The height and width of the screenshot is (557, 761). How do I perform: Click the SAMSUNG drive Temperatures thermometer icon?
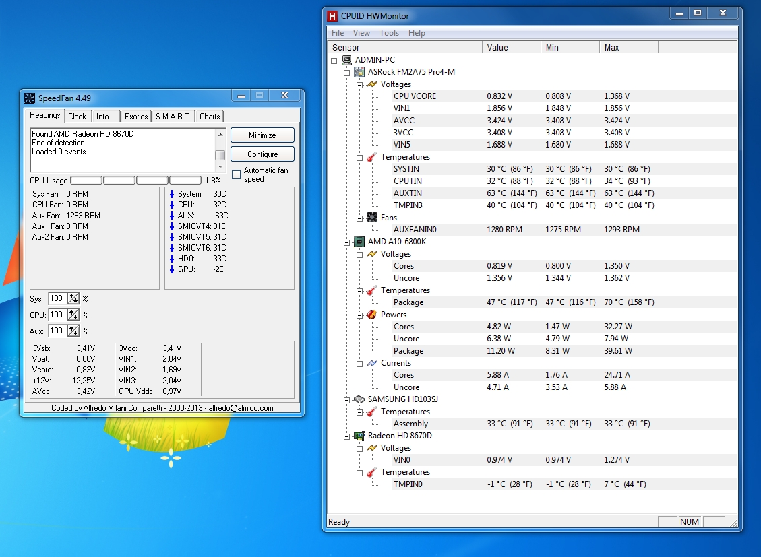[x=372, y=411]
